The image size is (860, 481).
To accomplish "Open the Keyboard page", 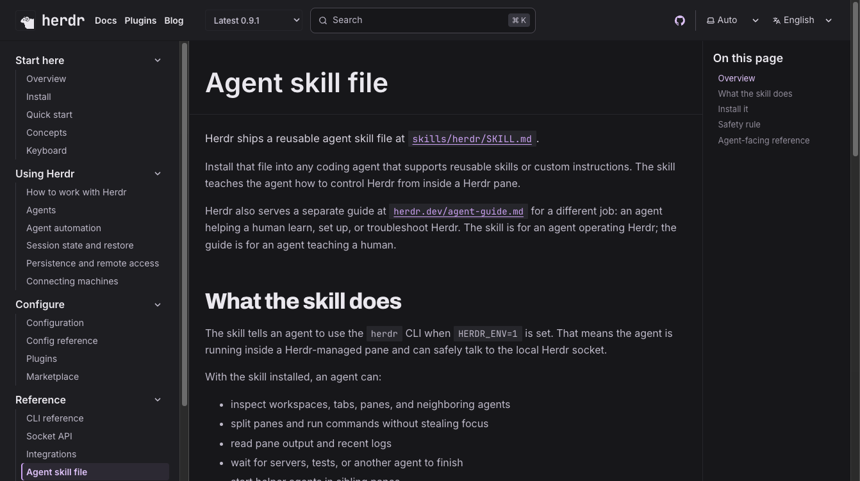I will coord(46,151).
